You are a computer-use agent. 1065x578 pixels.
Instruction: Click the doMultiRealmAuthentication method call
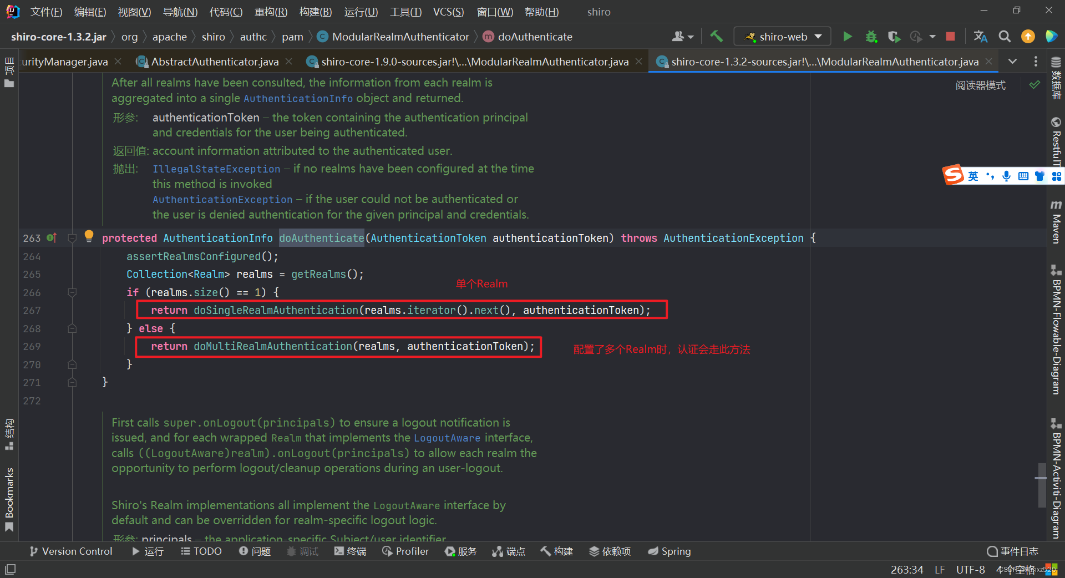coord(273,346)
